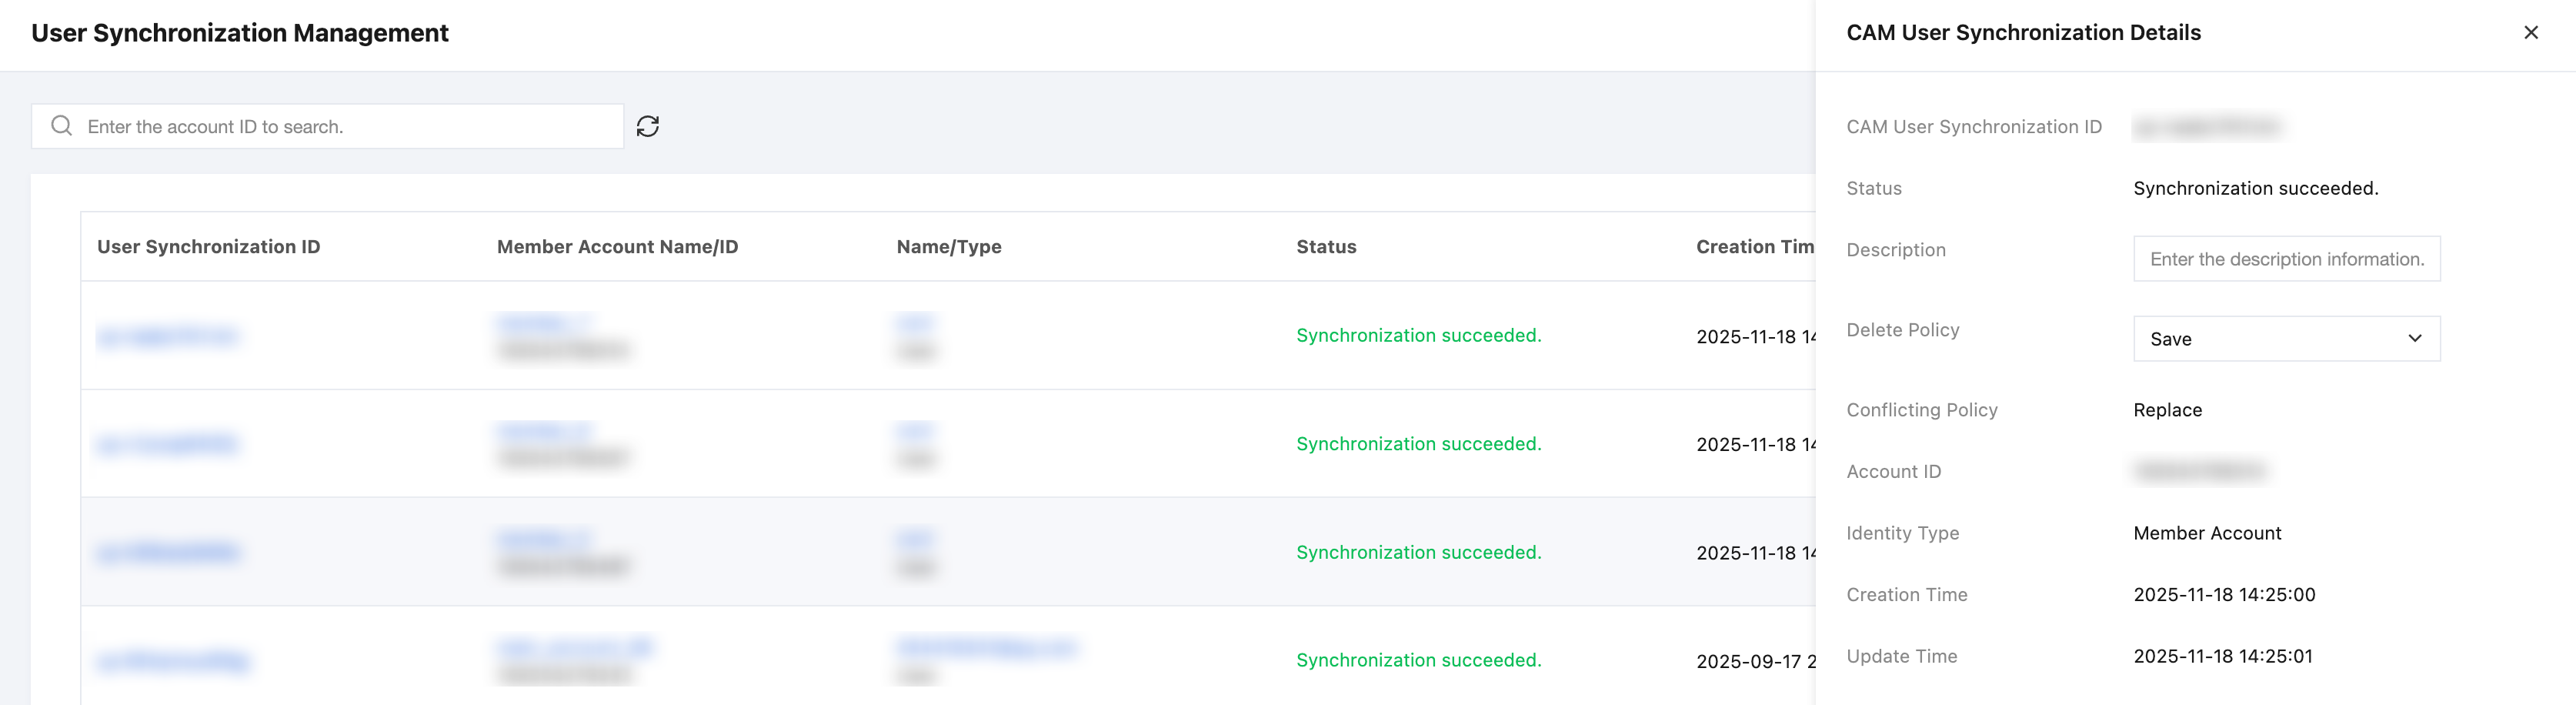This screenshot has height=705, width=2576.
Task: Open the third row's User Synchronization ID link
Action: (168, 553)
